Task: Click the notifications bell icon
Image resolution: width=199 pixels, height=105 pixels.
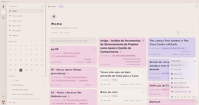Action: click(3, 97)
